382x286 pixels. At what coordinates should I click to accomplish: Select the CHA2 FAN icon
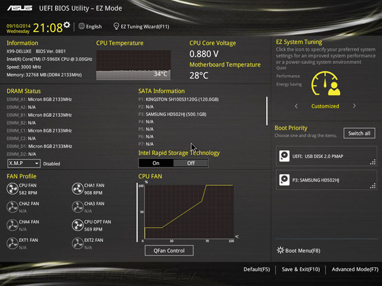[x=12, y=207]
